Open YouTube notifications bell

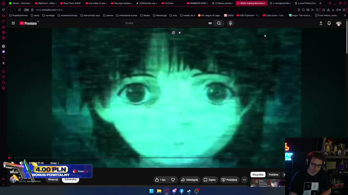(329, 23)
